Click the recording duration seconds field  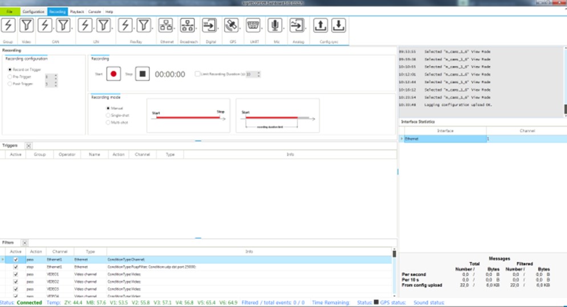pos(251,74)
